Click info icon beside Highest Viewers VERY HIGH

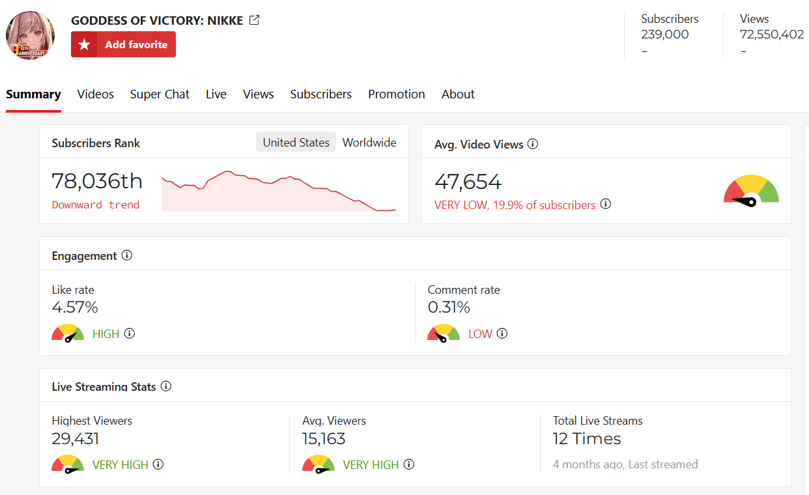pos(158,464)
